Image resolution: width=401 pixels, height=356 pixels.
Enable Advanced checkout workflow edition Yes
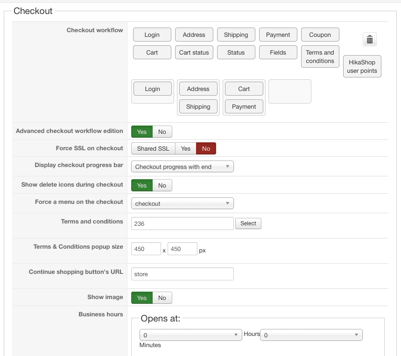[142, 132]
